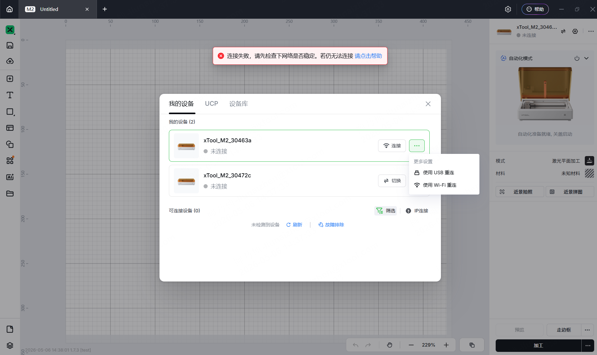Image resolution: width=597 pixels, height=355 pixels.
Task: Zoom in with the plus icon
Action: tap(446, 345)
